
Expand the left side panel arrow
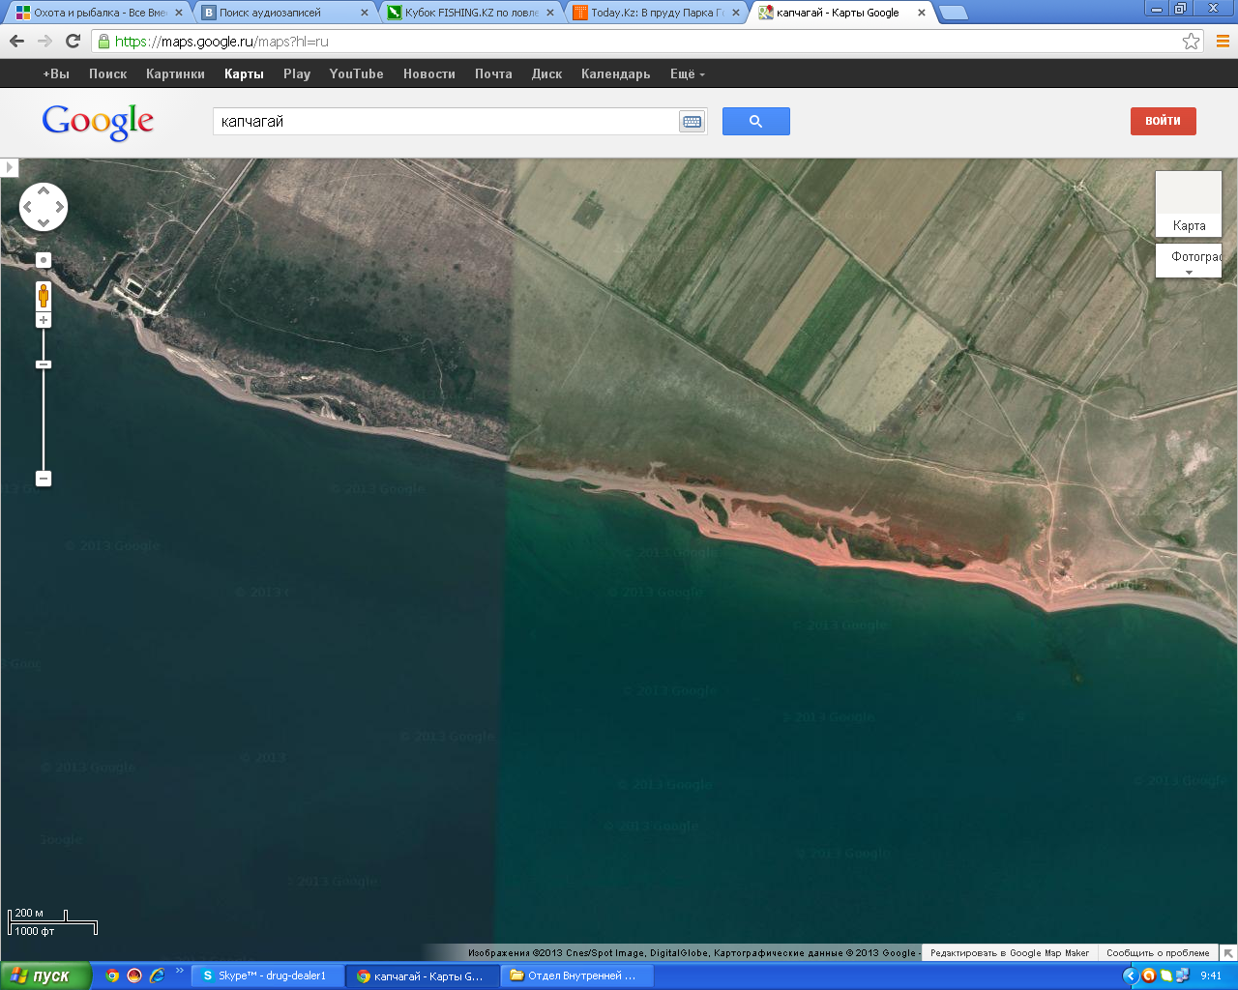[x=9, y=167]
